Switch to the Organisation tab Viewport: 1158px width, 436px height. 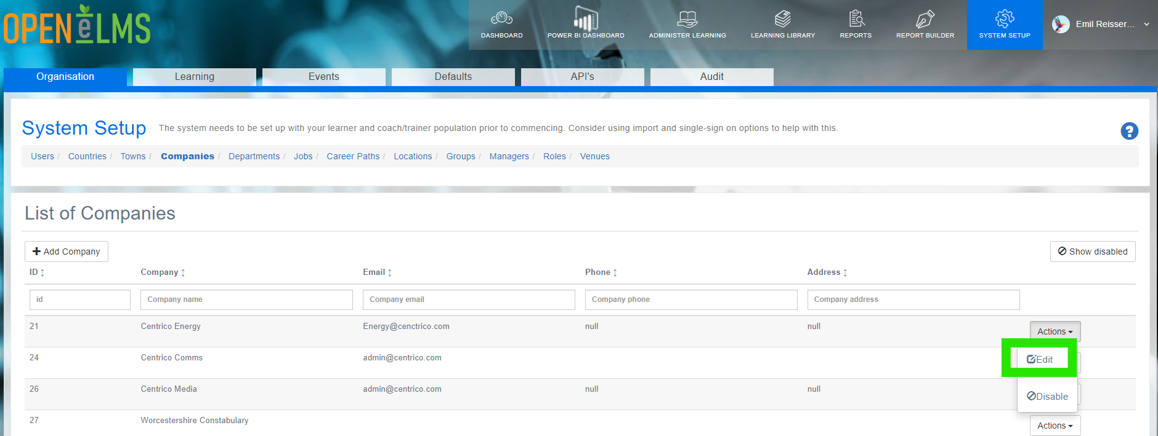tap(65, 77)
